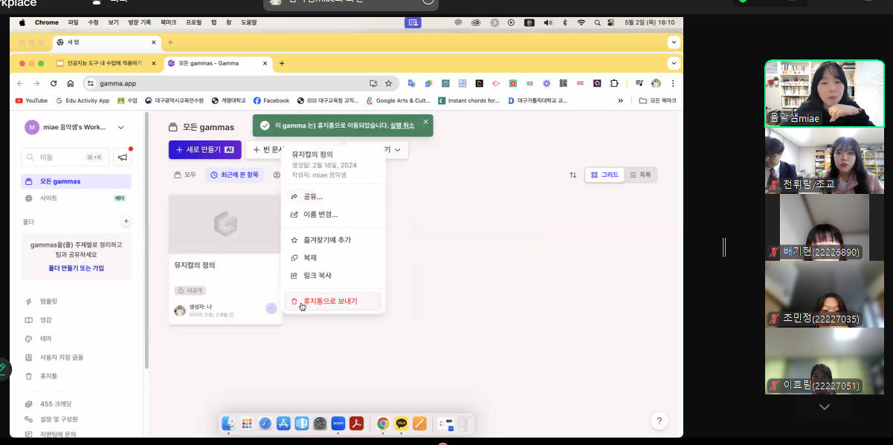Expand the miae 음악샘 workspace dropdown
The image size is (893, 445).
(121, 127)
